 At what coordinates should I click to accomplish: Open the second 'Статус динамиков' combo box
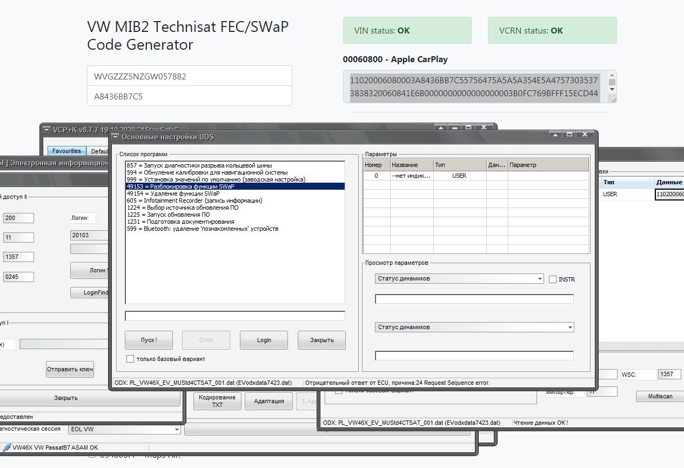pyautogui.click(x=569, y=327)
